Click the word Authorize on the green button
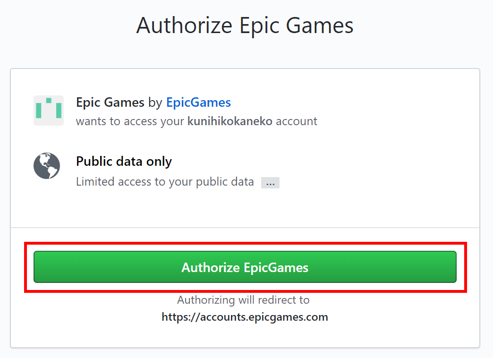This screenshot has height=358, width=493. 211,267
